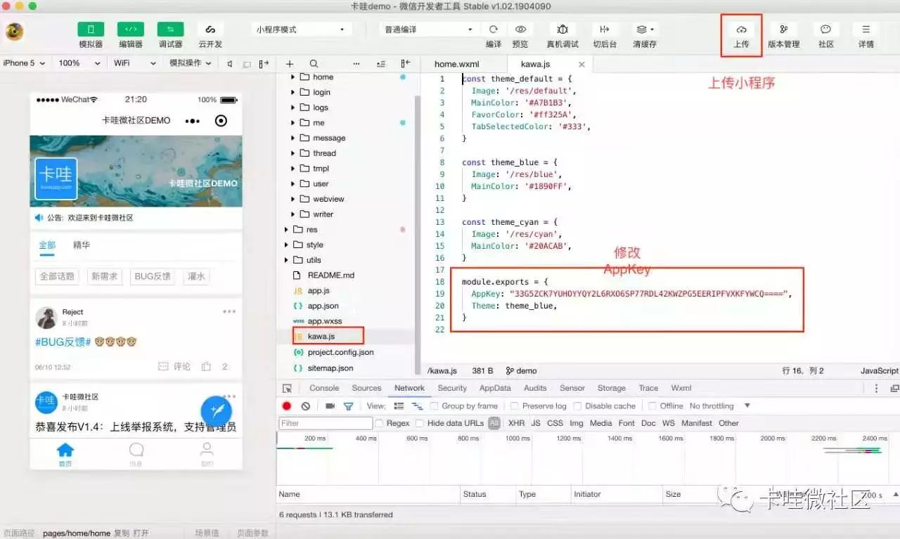Viewport: 900px width, 539px height.
Task: Click the inspect element arrow icon in devtools
Action: point(287,388)
